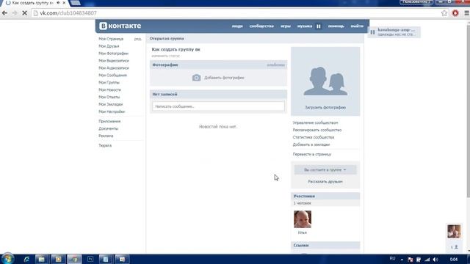Click 'Рассказать друзьям' button

click(x=325, y=182)
